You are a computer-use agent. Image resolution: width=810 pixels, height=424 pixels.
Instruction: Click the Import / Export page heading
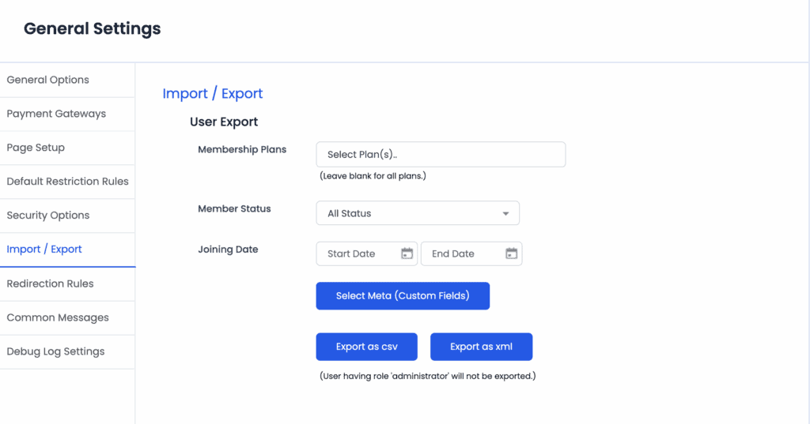(x=213, y=93)
